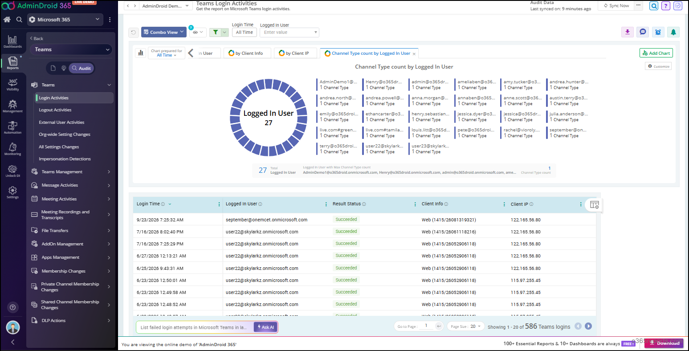The image size is (689, 351).
Task: Select the Audit mode toggle
Action: [x=82, y=68]
